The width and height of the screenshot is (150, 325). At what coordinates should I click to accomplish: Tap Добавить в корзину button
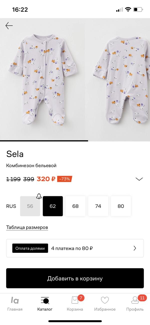[x=75, y=278]
